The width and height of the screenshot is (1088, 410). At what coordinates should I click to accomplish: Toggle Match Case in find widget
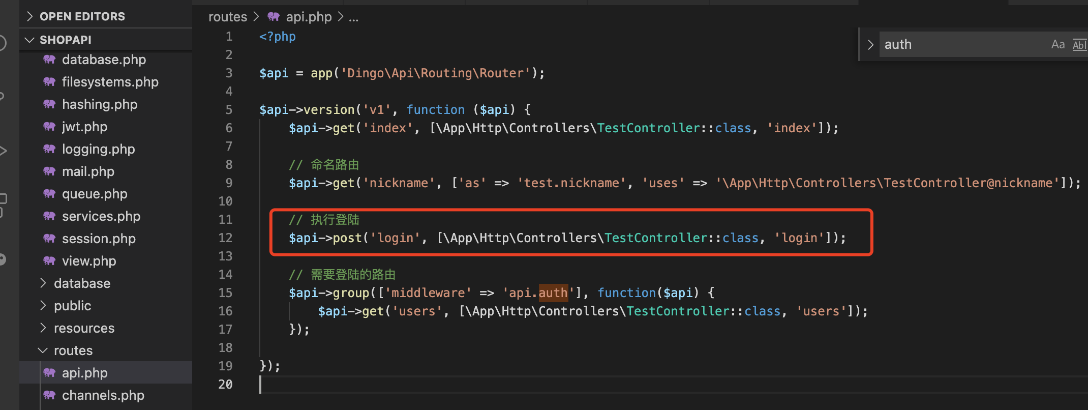pos(1058,45)
